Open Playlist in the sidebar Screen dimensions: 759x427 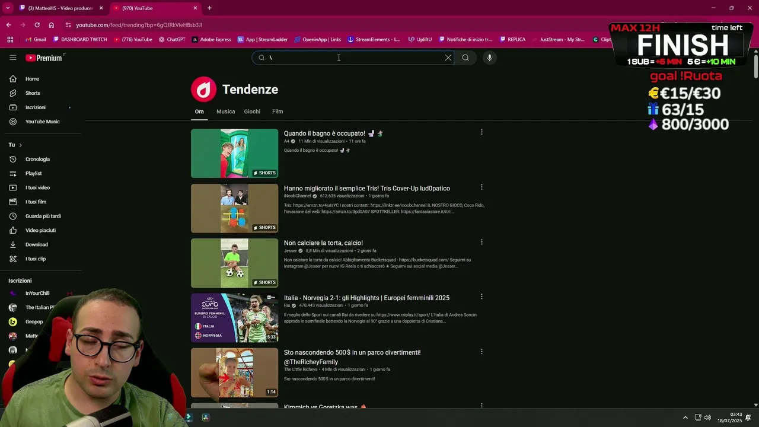(x=33, y=173)
